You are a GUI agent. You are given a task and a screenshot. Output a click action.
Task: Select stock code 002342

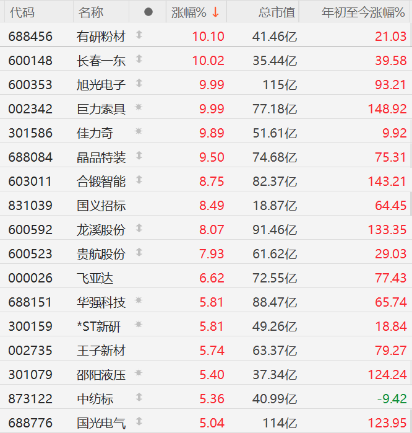point(30,109)
